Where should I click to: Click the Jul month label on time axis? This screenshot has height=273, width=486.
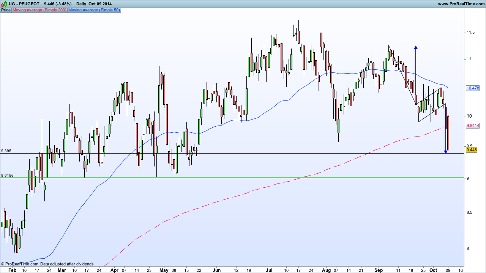click(268, 270)
